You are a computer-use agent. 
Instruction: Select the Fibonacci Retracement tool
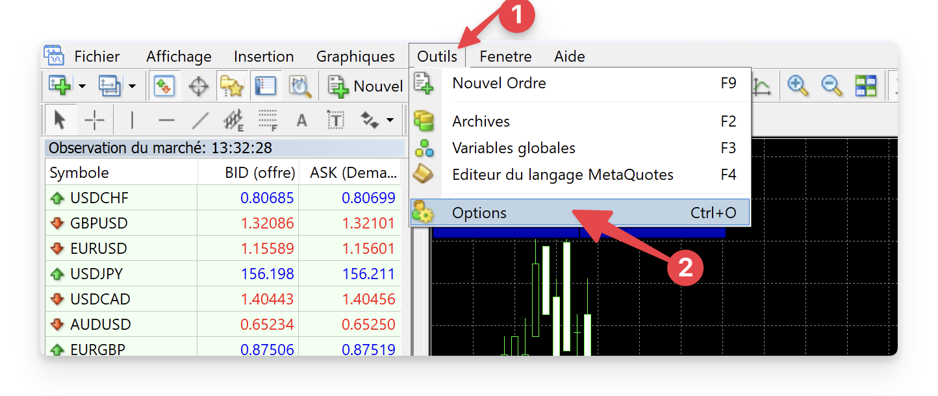coord(268,120)
